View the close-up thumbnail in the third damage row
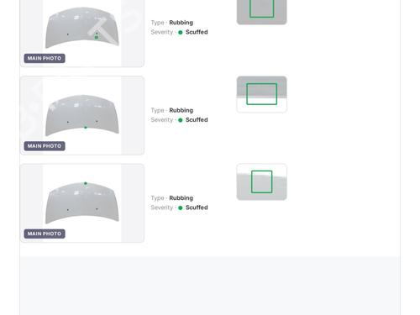420x315 pixels. pos(262,182)
